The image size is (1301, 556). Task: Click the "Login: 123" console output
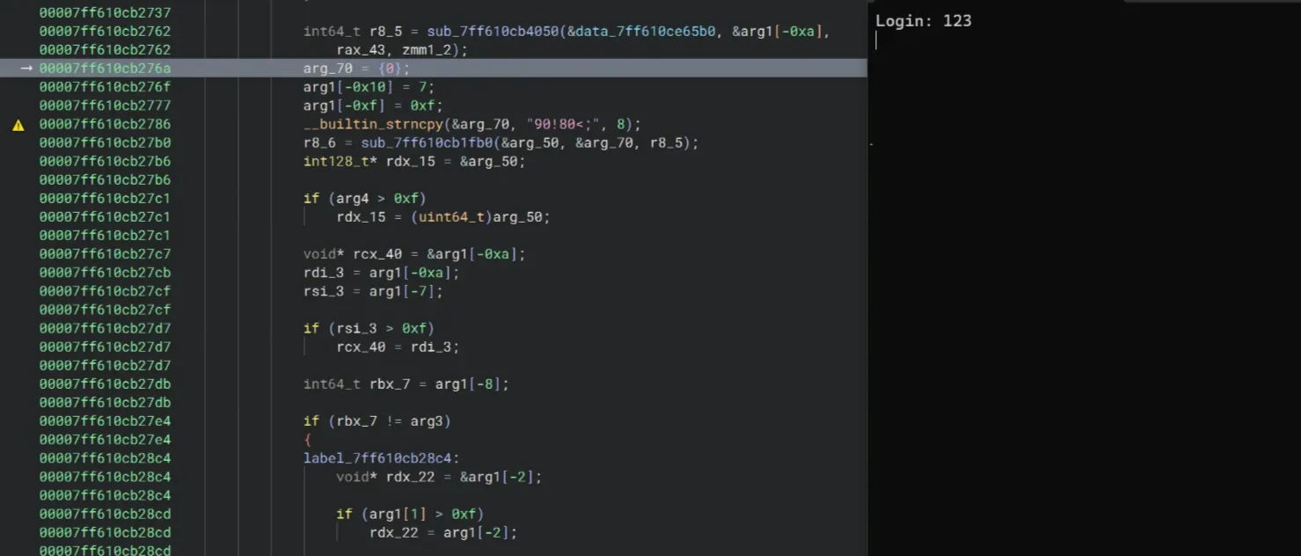[923, 21]
